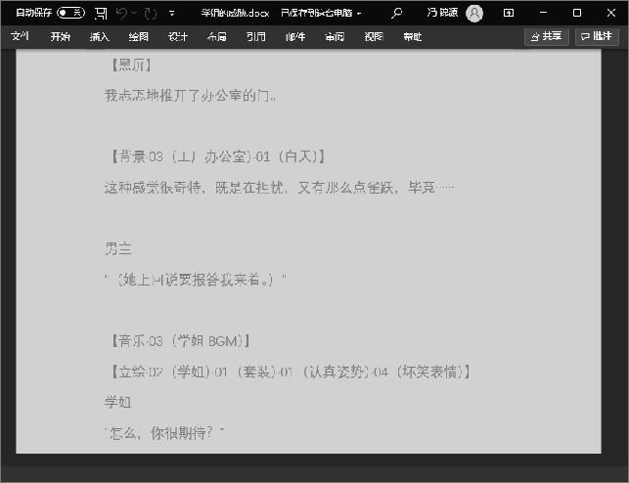The image size is (629, 483).
Task: Switch to the 插入 (Insert) tab
Action: click(x=100, y=37)
